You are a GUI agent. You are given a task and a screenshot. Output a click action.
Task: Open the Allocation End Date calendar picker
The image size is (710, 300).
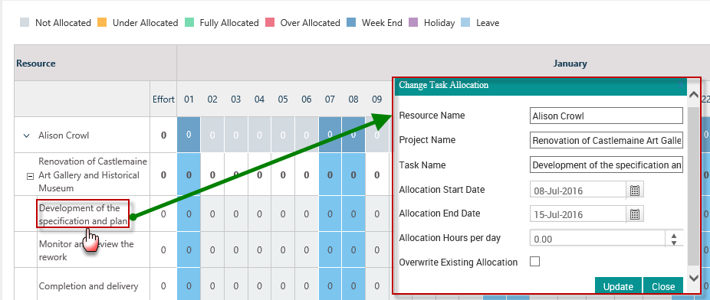click(635, 214)
